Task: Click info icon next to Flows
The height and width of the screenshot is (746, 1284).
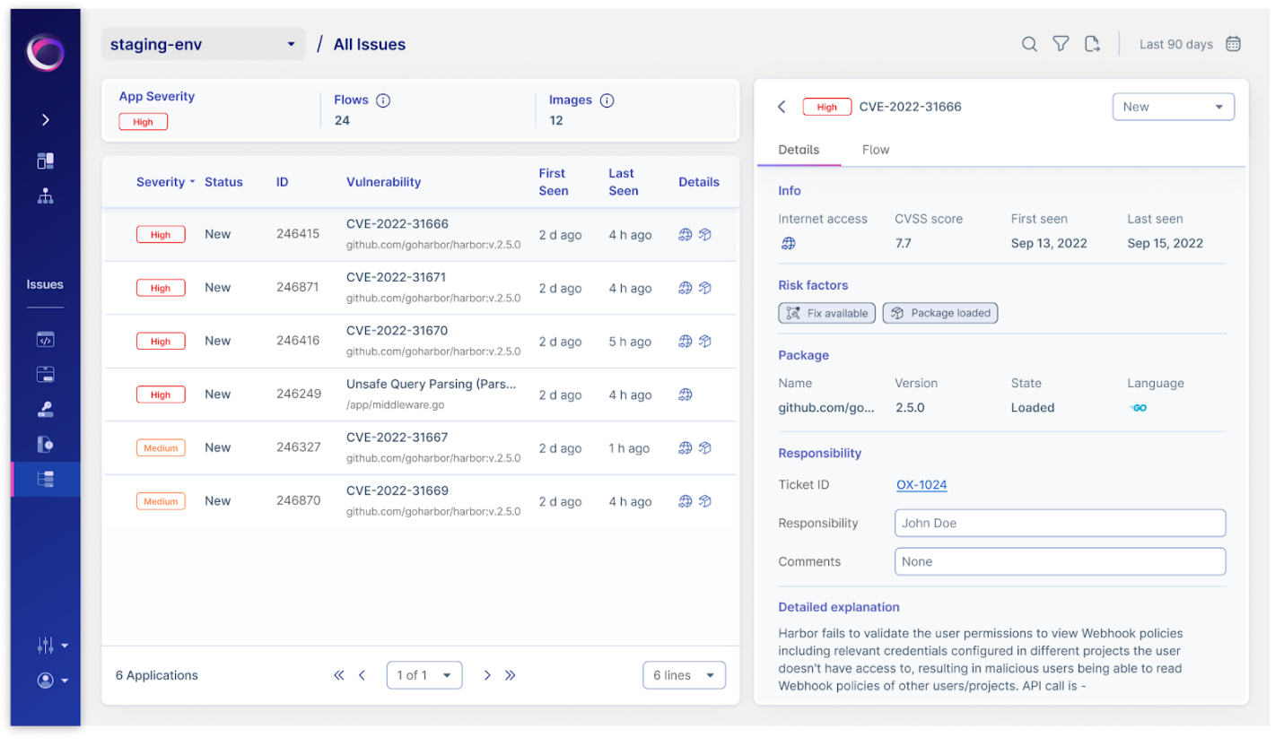Action: click(383, 100)
